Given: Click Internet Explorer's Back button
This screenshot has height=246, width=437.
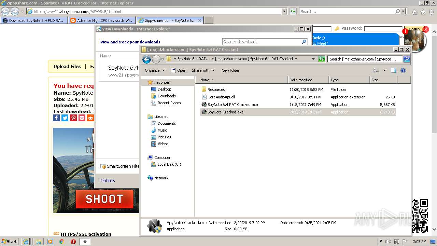Looking at the screenshot, I should click(x=5, y=11).
